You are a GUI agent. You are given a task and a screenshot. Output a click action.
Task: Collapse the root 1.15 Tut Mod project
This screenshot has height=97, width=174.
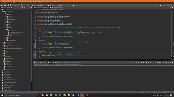[x=1, y=10]
